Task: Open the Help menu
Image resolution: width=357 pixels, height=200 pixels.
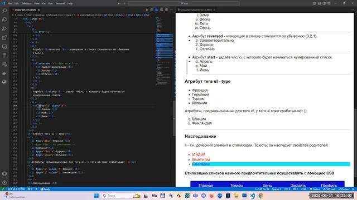Action: coord(70,3)
